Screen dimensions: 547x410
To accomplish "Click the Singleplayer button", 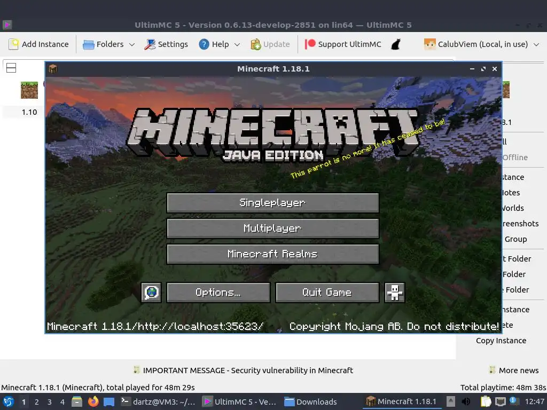I will 273,202.
